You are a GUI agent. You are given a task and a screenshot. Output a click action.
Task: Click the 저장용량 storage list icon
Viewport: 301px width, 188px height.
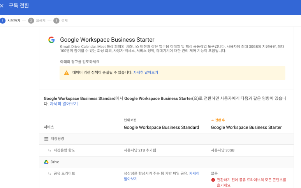[x=46, y=139]
